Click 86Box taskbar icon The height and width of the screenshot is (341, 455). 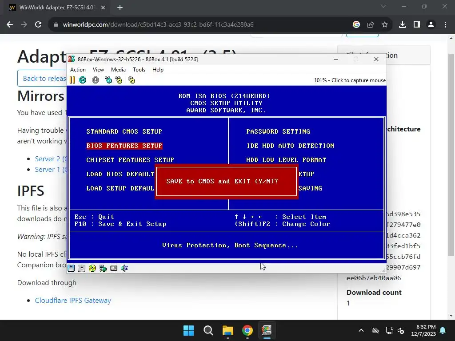pyautogui.click(x=267, y=330)
